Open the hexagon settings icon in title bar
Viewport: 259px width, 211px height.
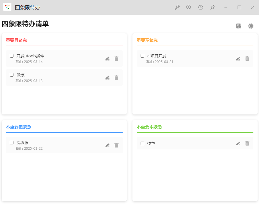coord(201,7)
